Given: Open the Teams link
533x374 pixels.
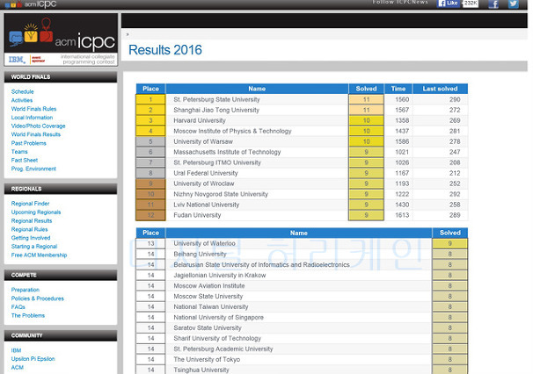Looking at the screenshot, I should click(x=19, y=152).
